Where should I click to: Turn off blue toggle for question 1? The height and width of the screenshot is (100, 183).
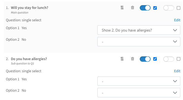click(145, 8)
